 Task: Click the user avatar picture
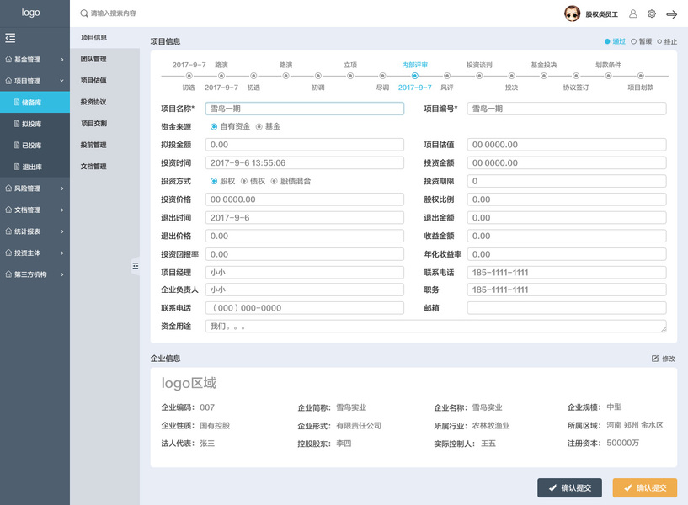(x=572, y=14)
